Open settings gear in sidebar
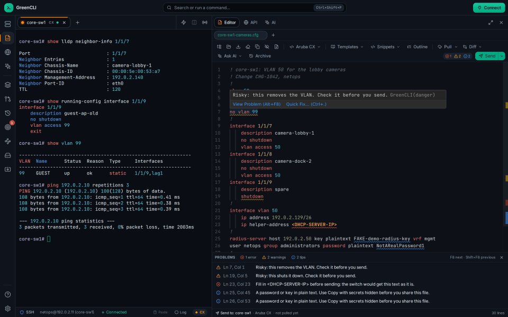 point(8,309)
